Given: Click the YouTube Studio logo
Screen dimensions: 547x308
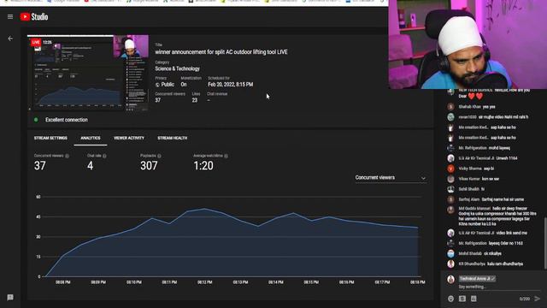Looking at the screenshot, I should point(34,17).
